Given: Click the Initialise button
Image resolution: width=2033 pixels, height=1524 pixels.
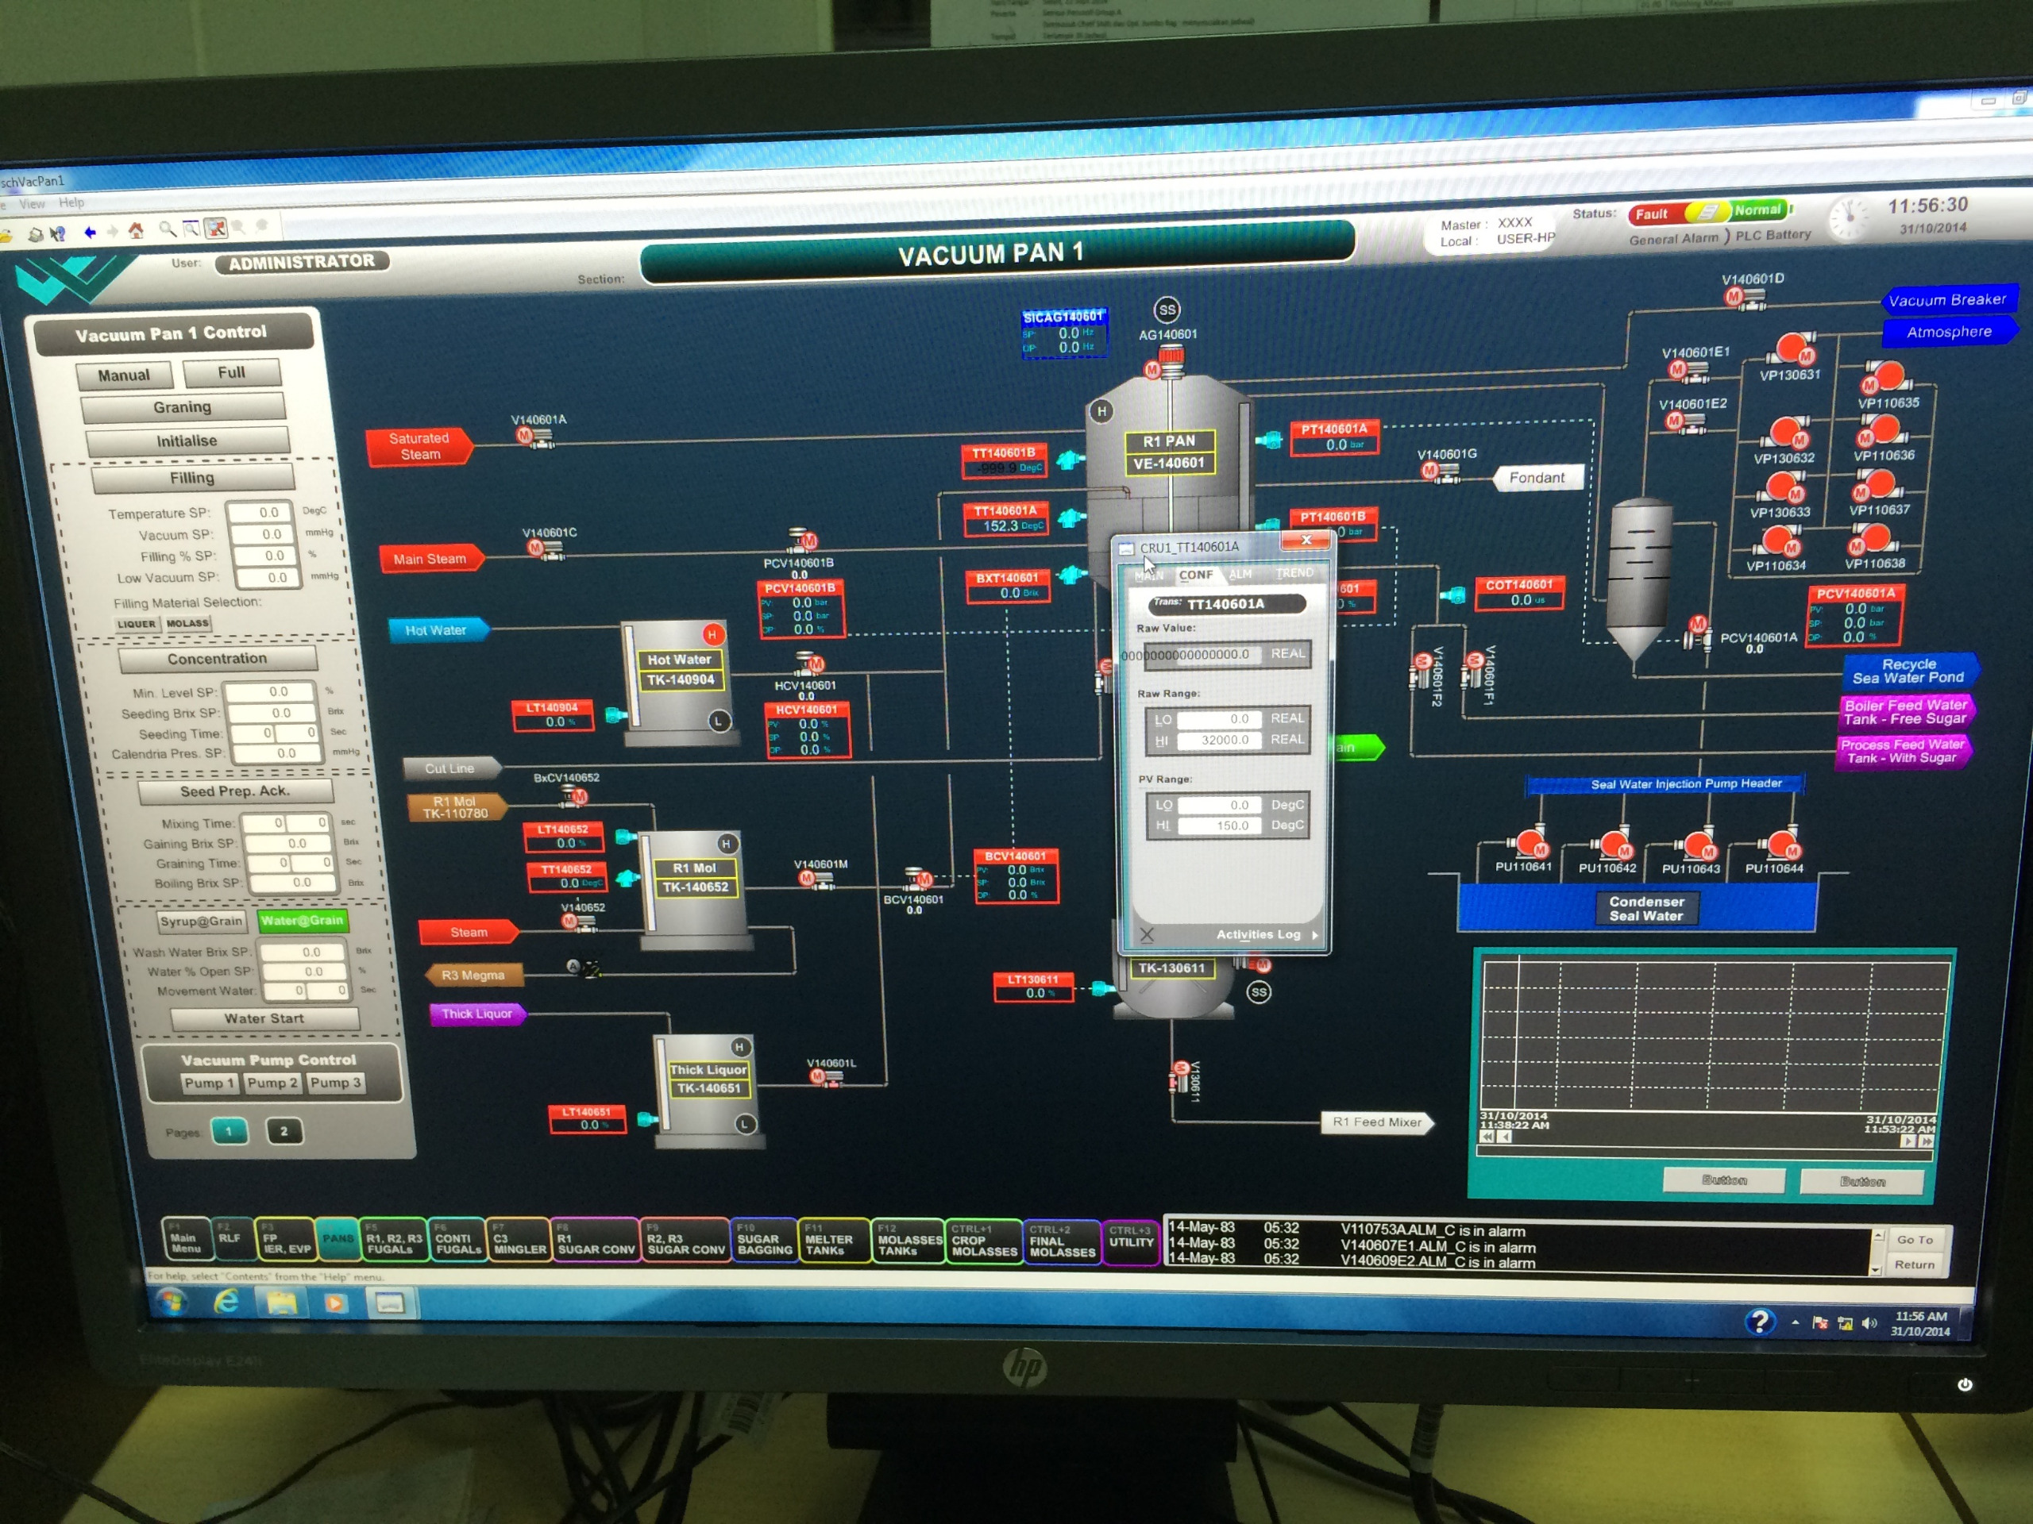Looking at the screenshot, I should coord(187,442).
